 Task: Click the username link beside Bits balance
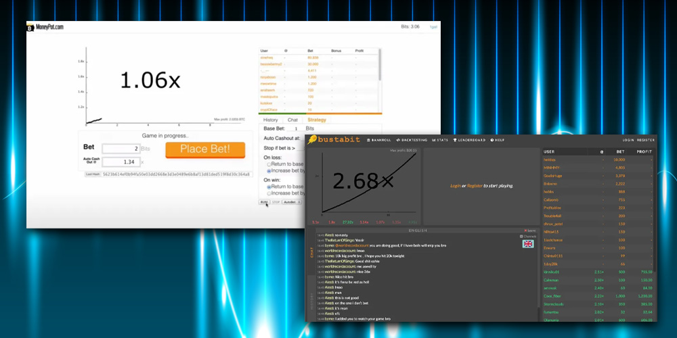(433, 27)
